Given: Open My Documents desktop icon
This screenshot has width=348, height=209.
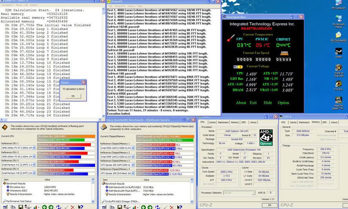Looking at the screenshot, I should (x=339, y=37).
